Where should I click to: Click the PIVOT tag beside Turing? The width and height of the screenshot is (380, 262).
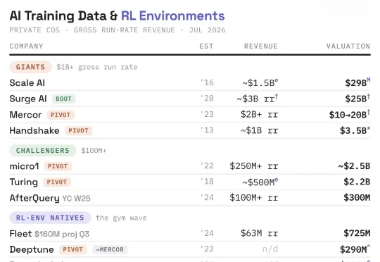[x=57, y=182]
